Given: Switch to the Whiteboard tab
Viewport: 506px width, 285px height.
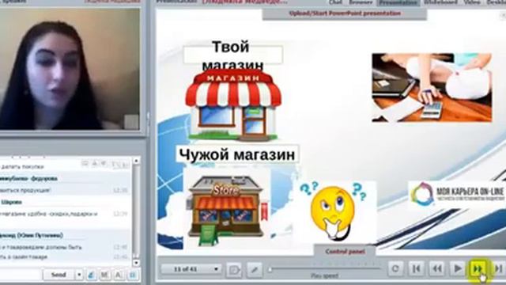Looking at the screenshot, I should [x=440, y=2].
